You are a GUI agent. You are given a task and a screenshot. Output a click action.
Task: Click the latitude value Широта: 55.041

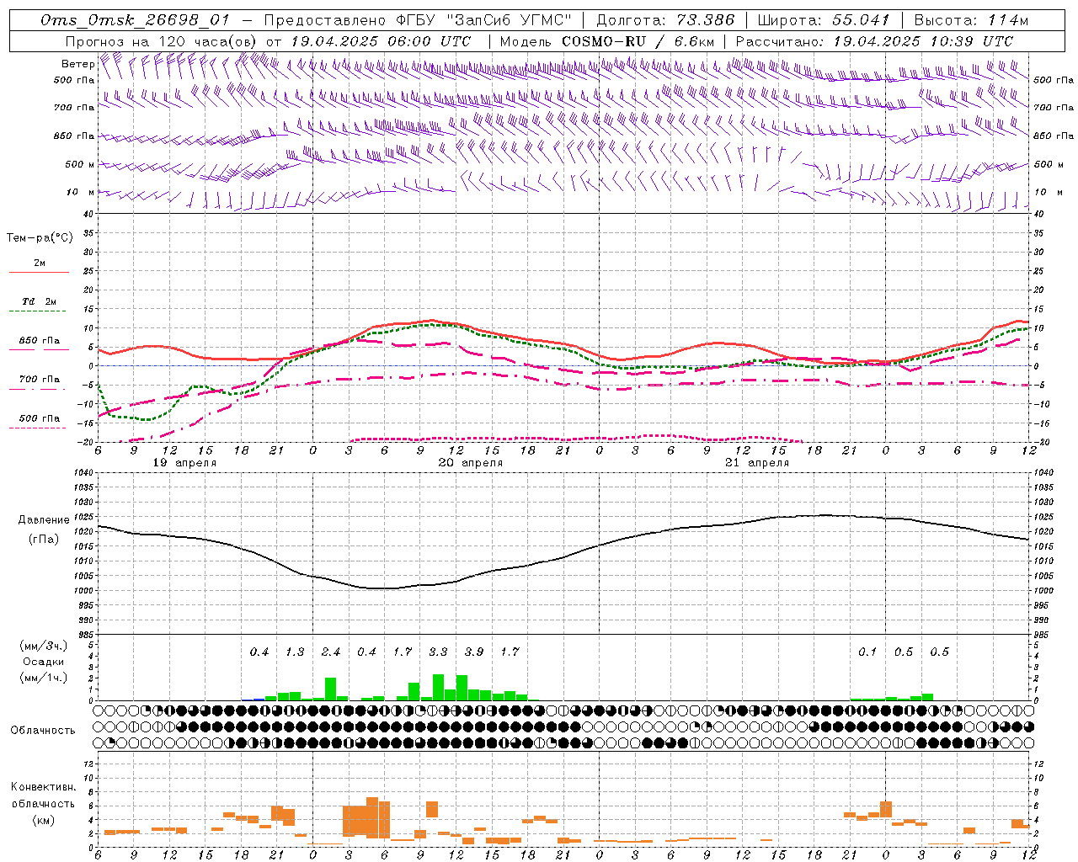click(x=824, y=20)
